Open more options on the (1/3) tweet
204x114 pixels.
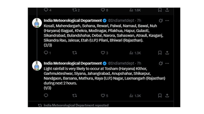tap(167, 63)
